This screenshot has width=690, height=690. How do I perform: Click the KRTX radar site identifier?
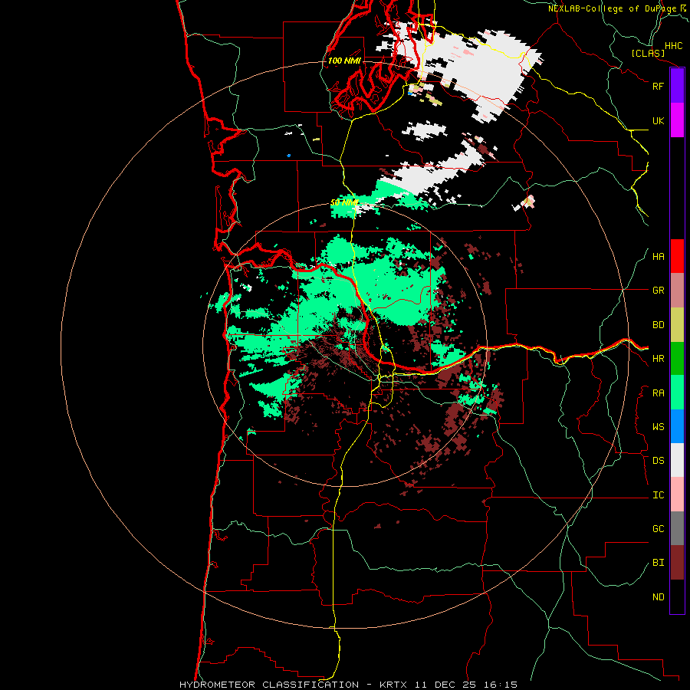(x=393, y=685)
